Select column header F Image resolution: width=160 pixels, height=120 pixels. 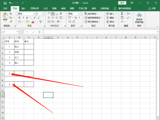pyautogui.click(x=58, y=37)
